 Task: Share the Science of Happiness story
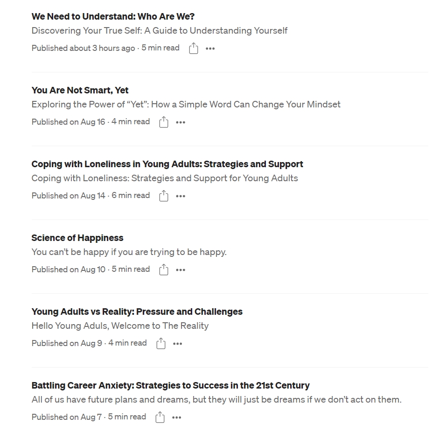[x=164, y=269]
